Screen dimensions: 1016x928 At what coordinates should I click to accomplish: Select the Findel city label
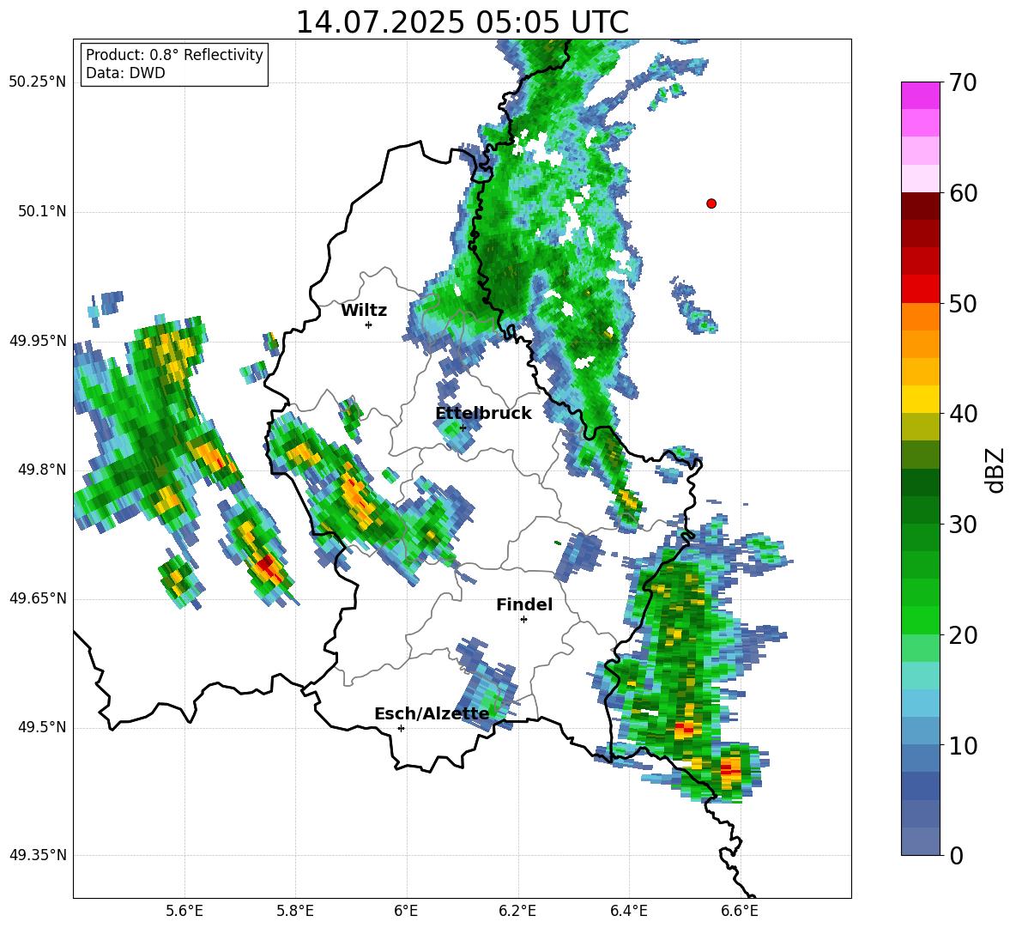tap(524, 604)
